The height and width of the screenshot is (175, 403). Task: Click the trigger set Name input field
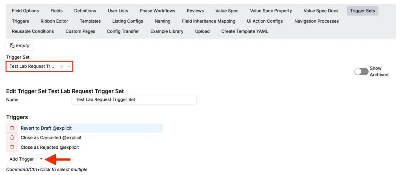click(134, 100)
